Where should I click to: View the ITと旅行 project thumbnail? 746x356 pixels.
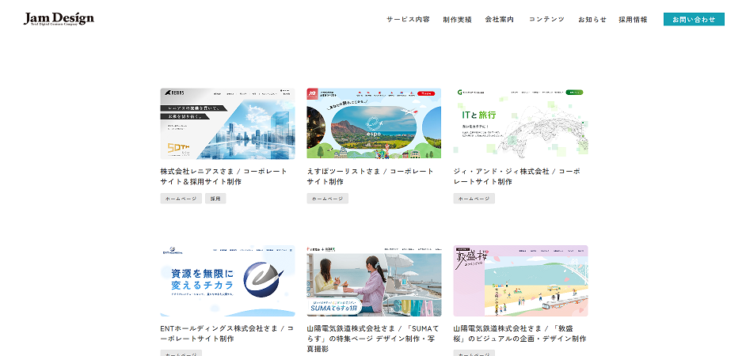click(520, 123)
